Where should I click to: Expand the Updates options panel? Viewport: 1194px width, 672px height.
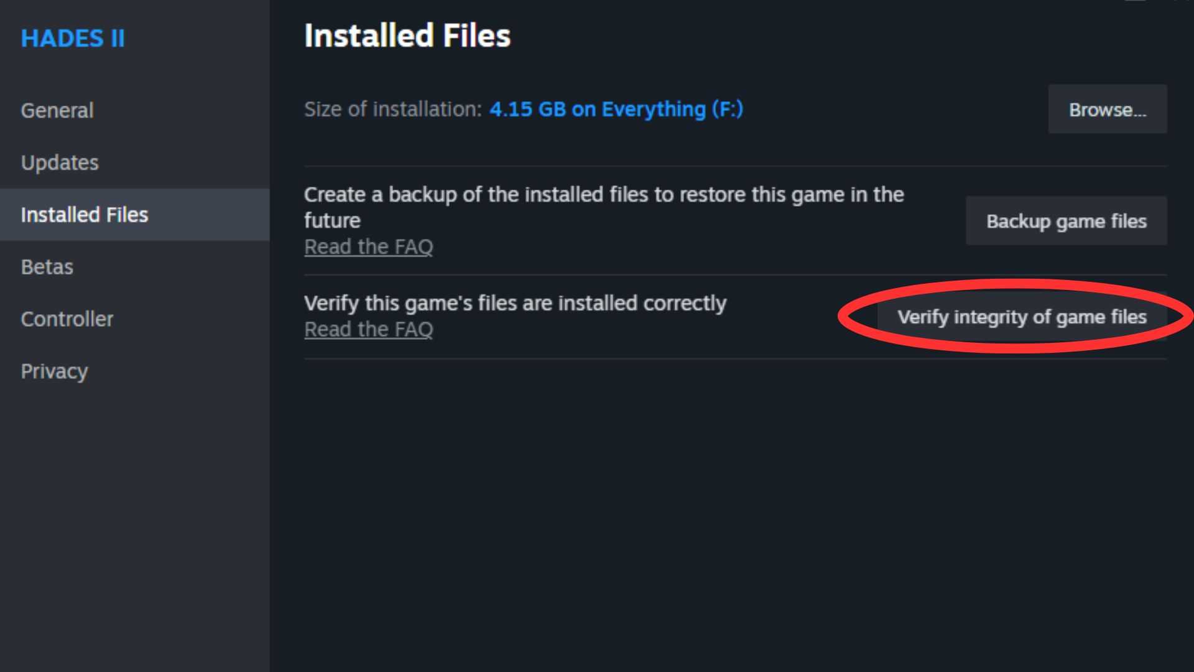59,162
